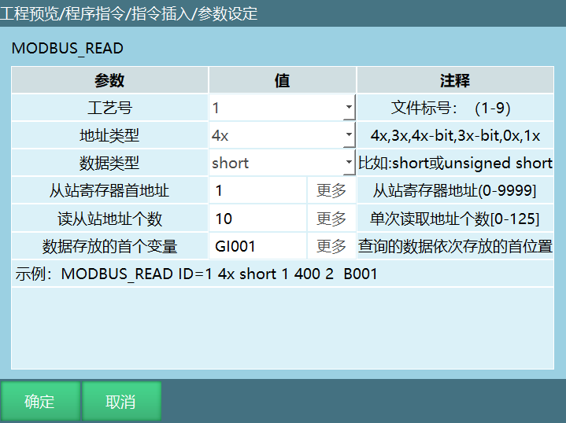Click the 从站寄存器首地址 value field
The image size is (566, 423).
258,191
